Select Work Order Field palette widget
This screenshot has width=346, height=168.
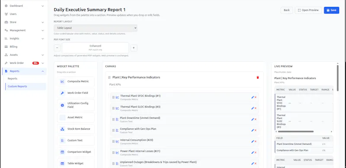click(76, 93)
